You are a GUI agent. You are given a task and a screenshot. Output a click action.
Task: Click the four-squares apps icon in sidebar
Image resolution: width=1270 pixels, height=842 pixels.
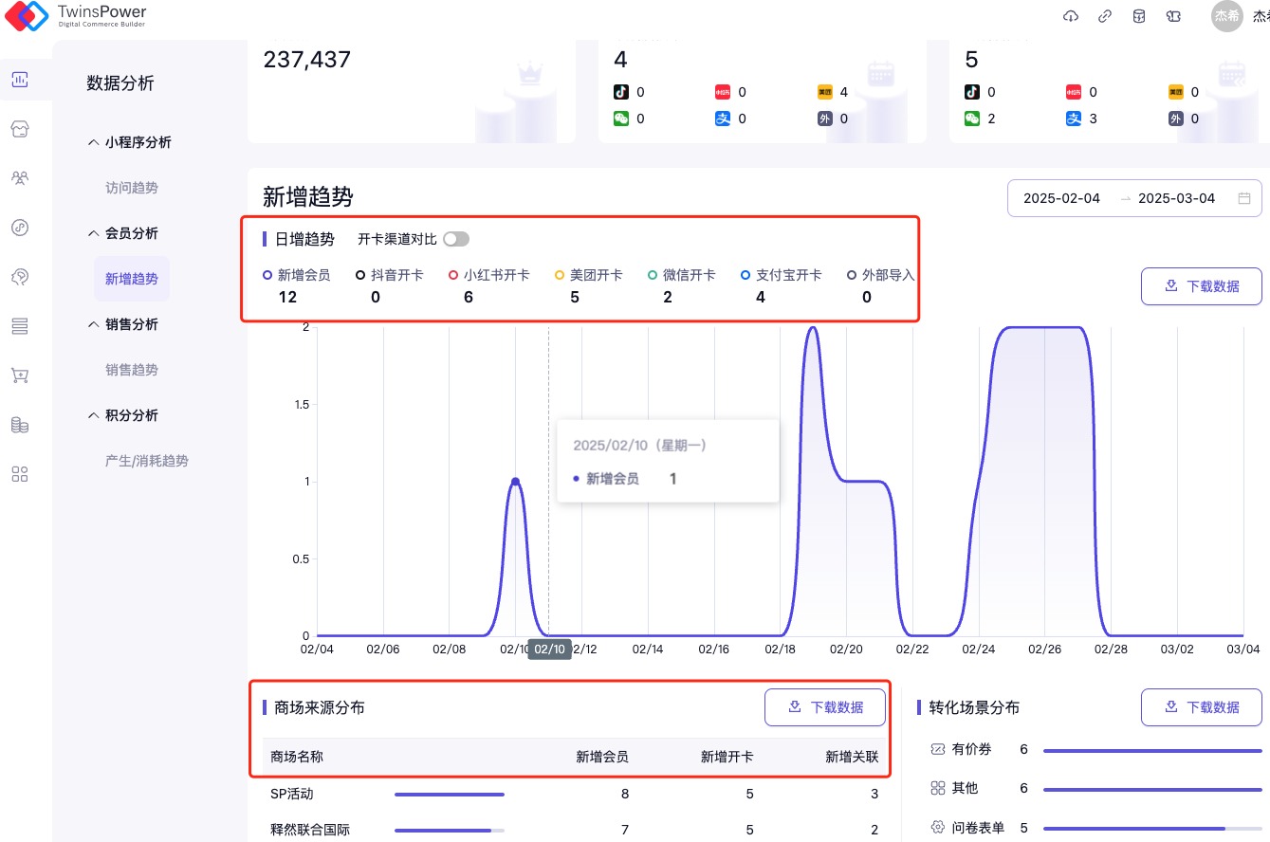[x=20, y=474]
